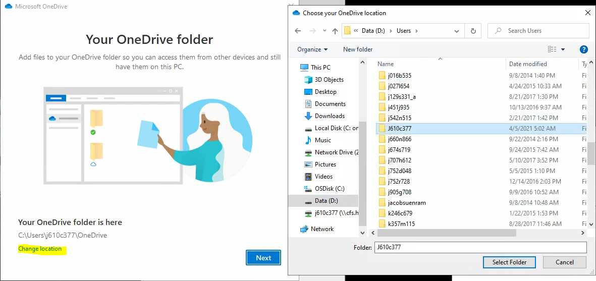Click Data (D:) breadcrumb in address bar

pos(373,31)
